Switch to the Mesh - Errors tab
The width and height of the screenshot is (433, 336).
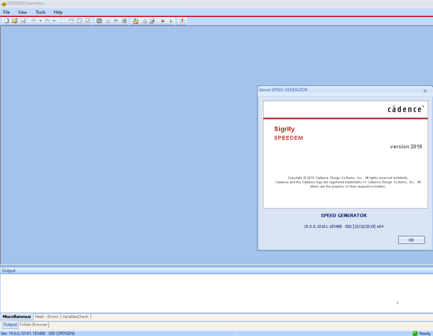[46, 317]
